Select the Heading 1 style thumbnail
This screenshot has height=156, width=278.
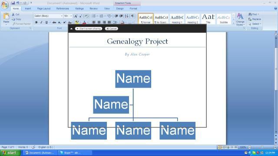tap(177, 19)
